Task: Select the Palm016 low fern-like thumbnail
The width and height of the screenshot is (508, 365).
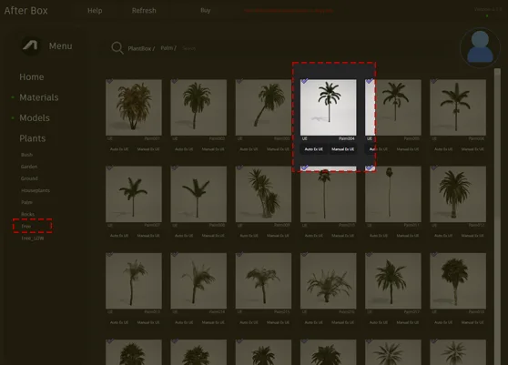Action: click(x=328, y=280)
